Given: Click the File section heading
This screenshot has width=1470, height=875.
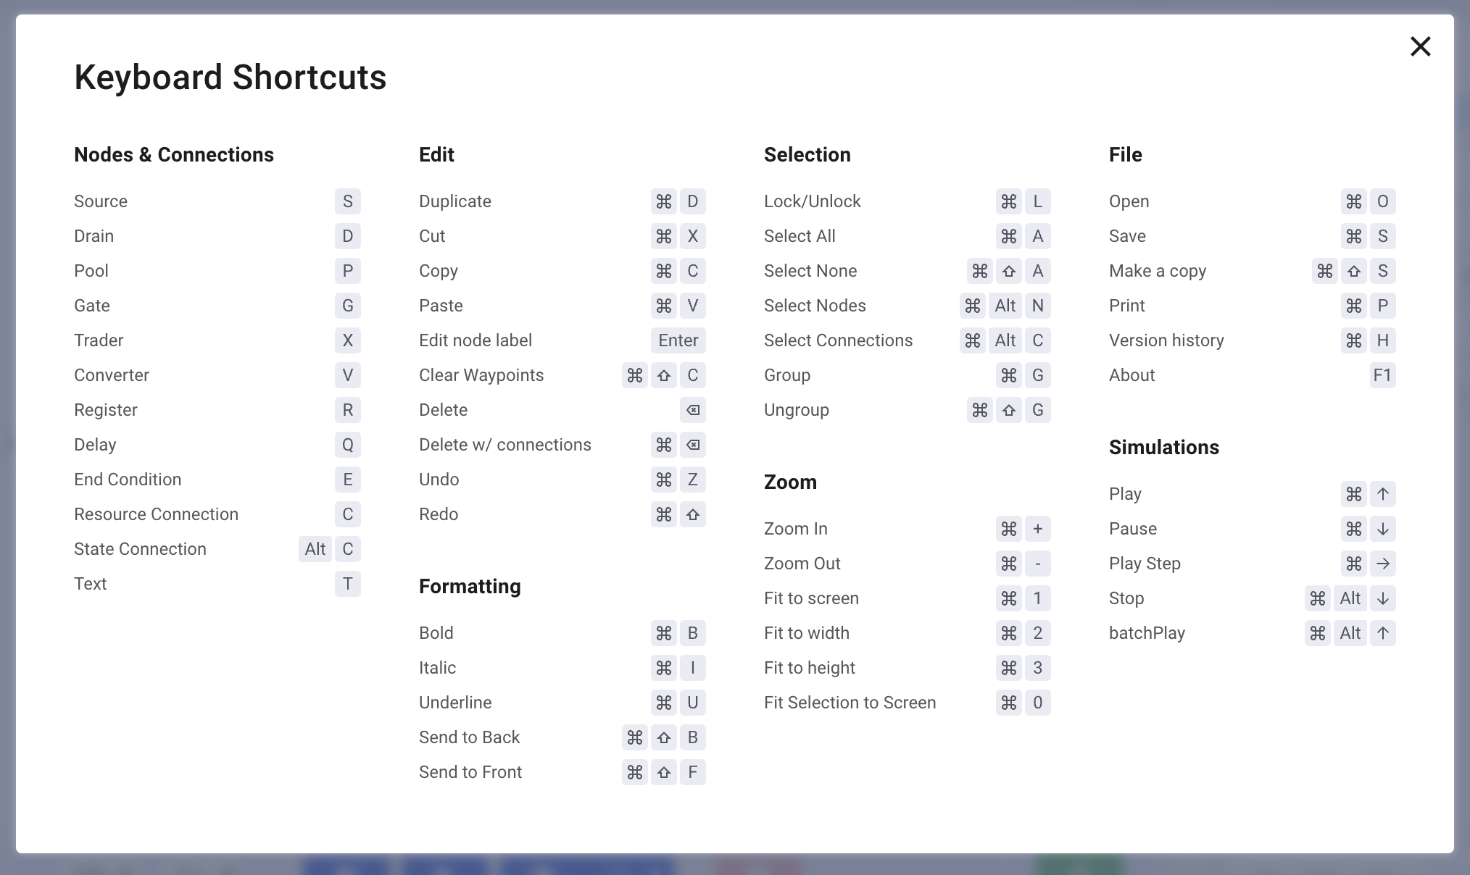Looking at the screenshot, I should pyautogui.click(x=1126, y=154).
